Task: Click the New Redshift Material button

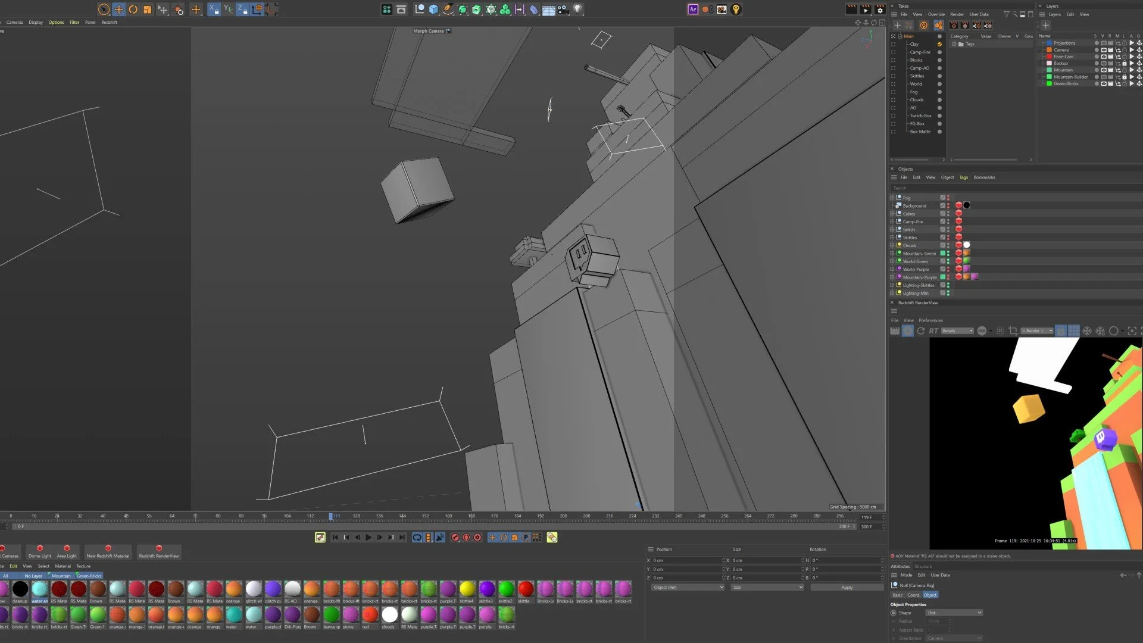Action: (108, 552)
